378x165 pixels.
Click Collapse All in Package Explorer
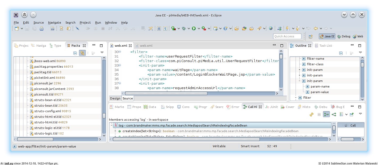pos(75,53)
